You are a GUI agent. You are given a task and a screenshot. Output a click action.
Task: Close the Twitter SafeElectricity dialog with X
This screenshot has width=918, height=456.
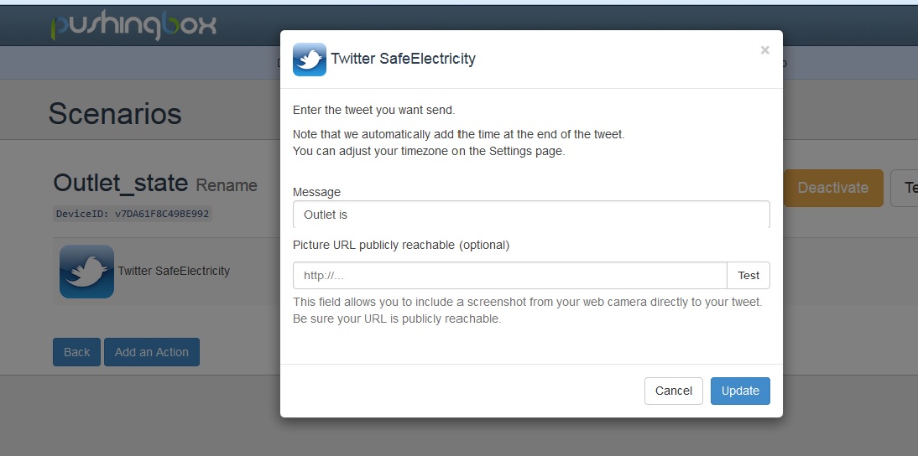764,50
